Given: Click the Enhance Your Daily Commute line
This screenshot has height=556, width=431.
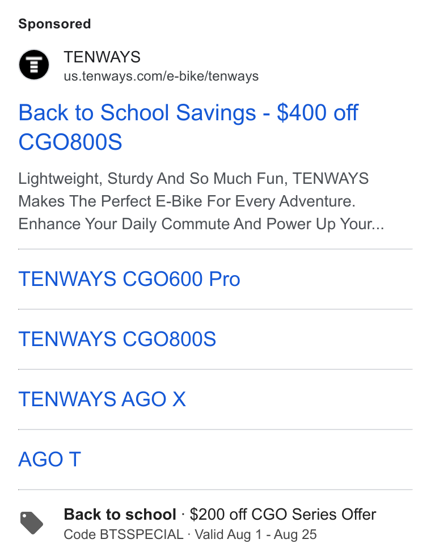Looking at the screenshot, I should pos(201,224).
